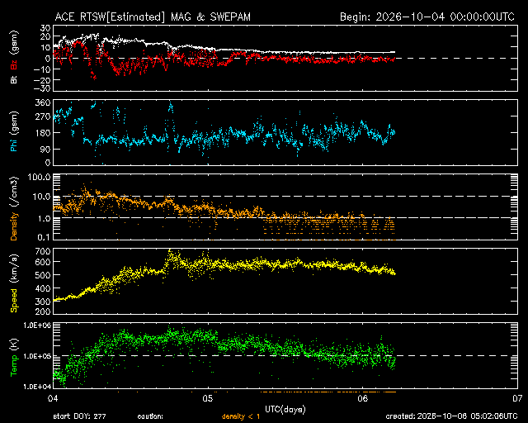Viewport: 528px width, 423px height.
Task: Click the ACE RTSW[Estimated] MAG & SWEPAM title
Action: point(153,17)
